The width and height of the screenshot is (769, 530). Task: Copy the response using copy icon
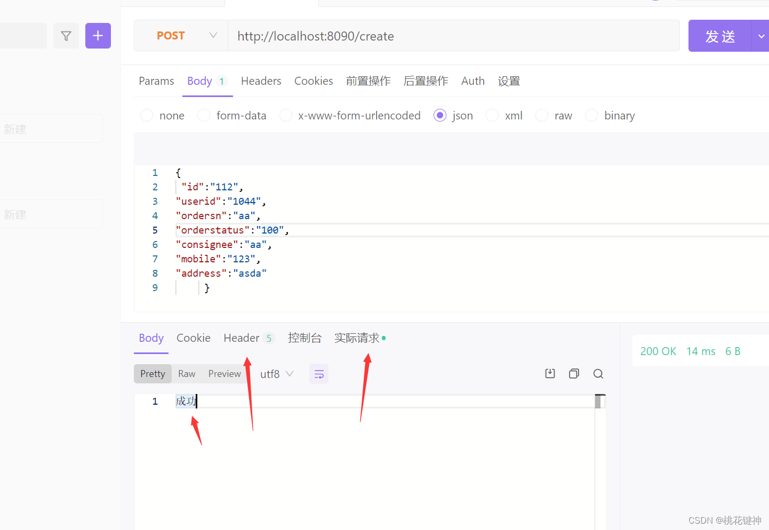tap(574, 374)
